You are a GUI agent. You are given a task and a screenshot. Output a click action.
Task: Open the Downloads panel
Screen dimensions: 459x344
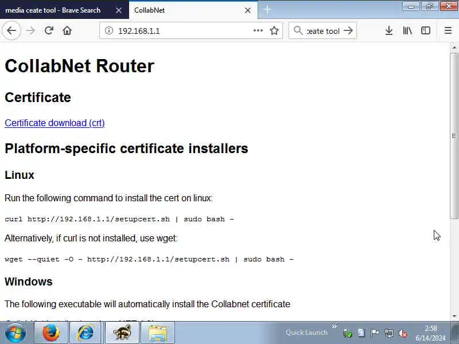[389, 30]
